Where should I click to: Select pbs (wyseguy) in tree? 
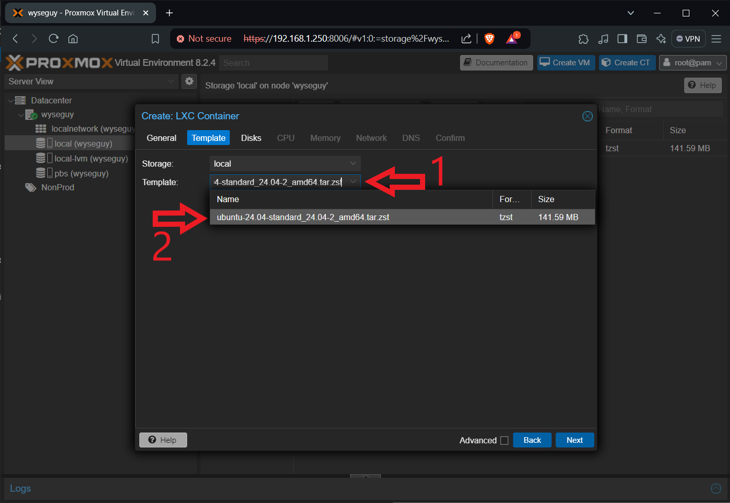pos(81,173)
